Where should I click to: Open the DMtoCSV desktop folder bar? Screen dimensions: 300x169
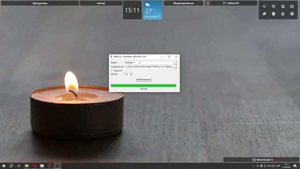(231, 3)
